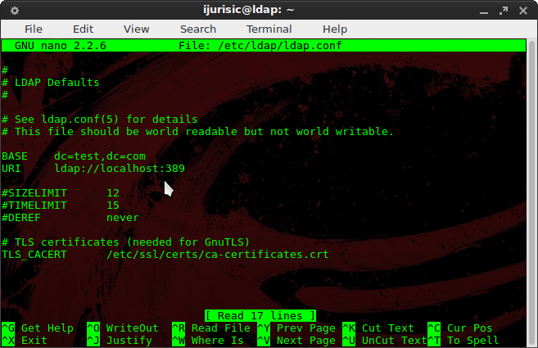Open the View menu
Image resolution: width=538 pixels, height=348 pixels.
136,29
